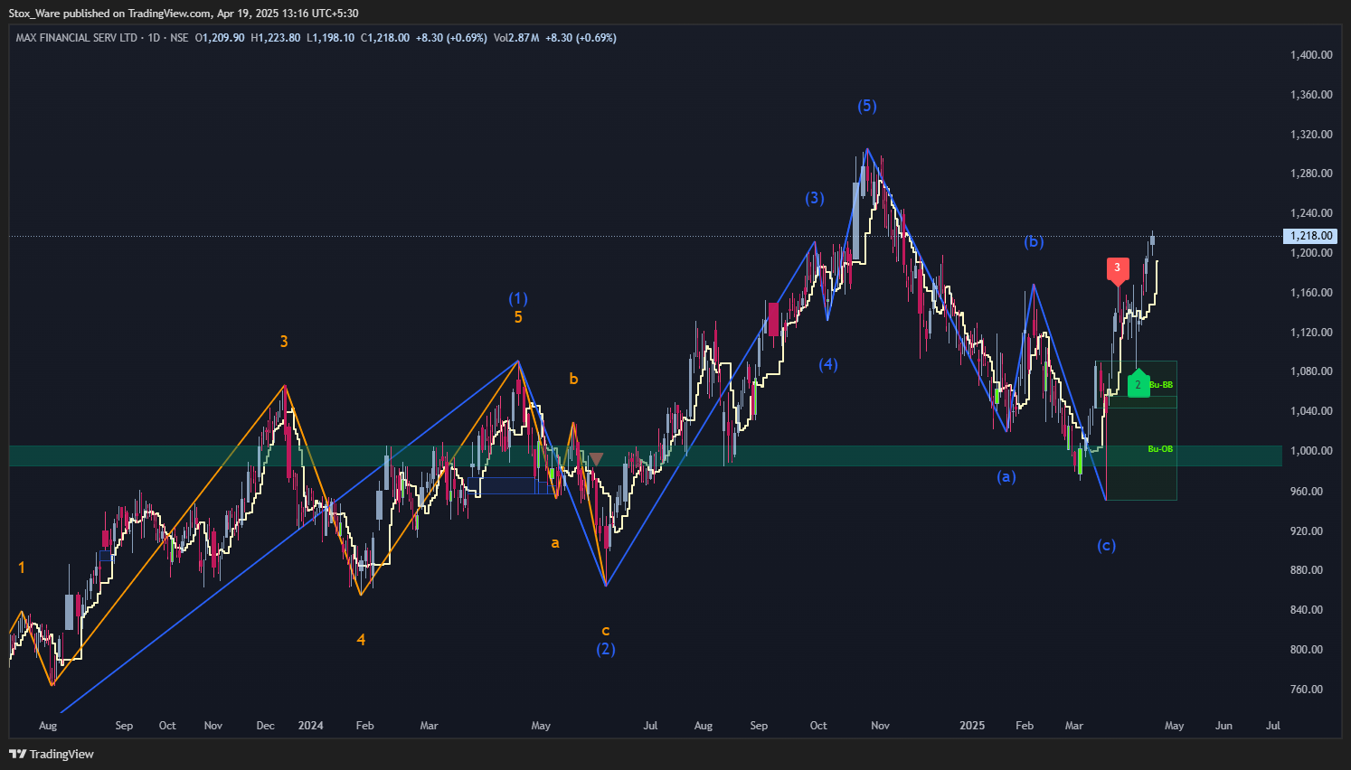The height and width of the screenshot is (770, 1351).
Task: Select the orange wave label 1
Action: [x=22, y=568]
